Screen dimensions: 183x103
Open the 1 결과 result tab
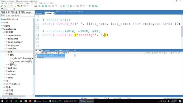point(38,50)
